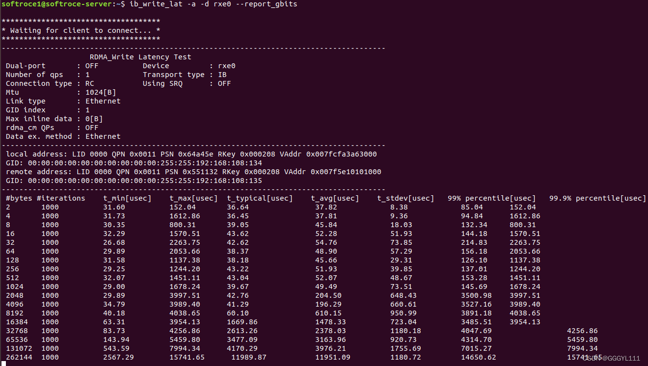Select the 'Waiting for client to connect' line

[81, 30]
